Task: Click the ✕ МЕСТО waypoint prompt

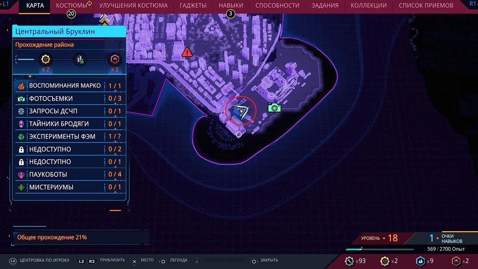Action: click(x=143, y=261)
